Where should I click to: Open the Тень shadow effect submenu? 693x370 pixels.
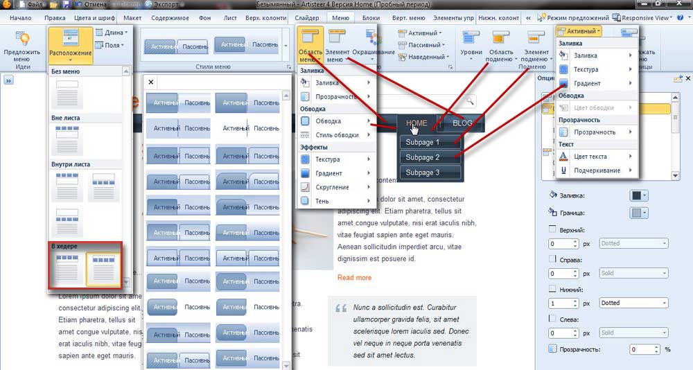(x=322, y=201)
